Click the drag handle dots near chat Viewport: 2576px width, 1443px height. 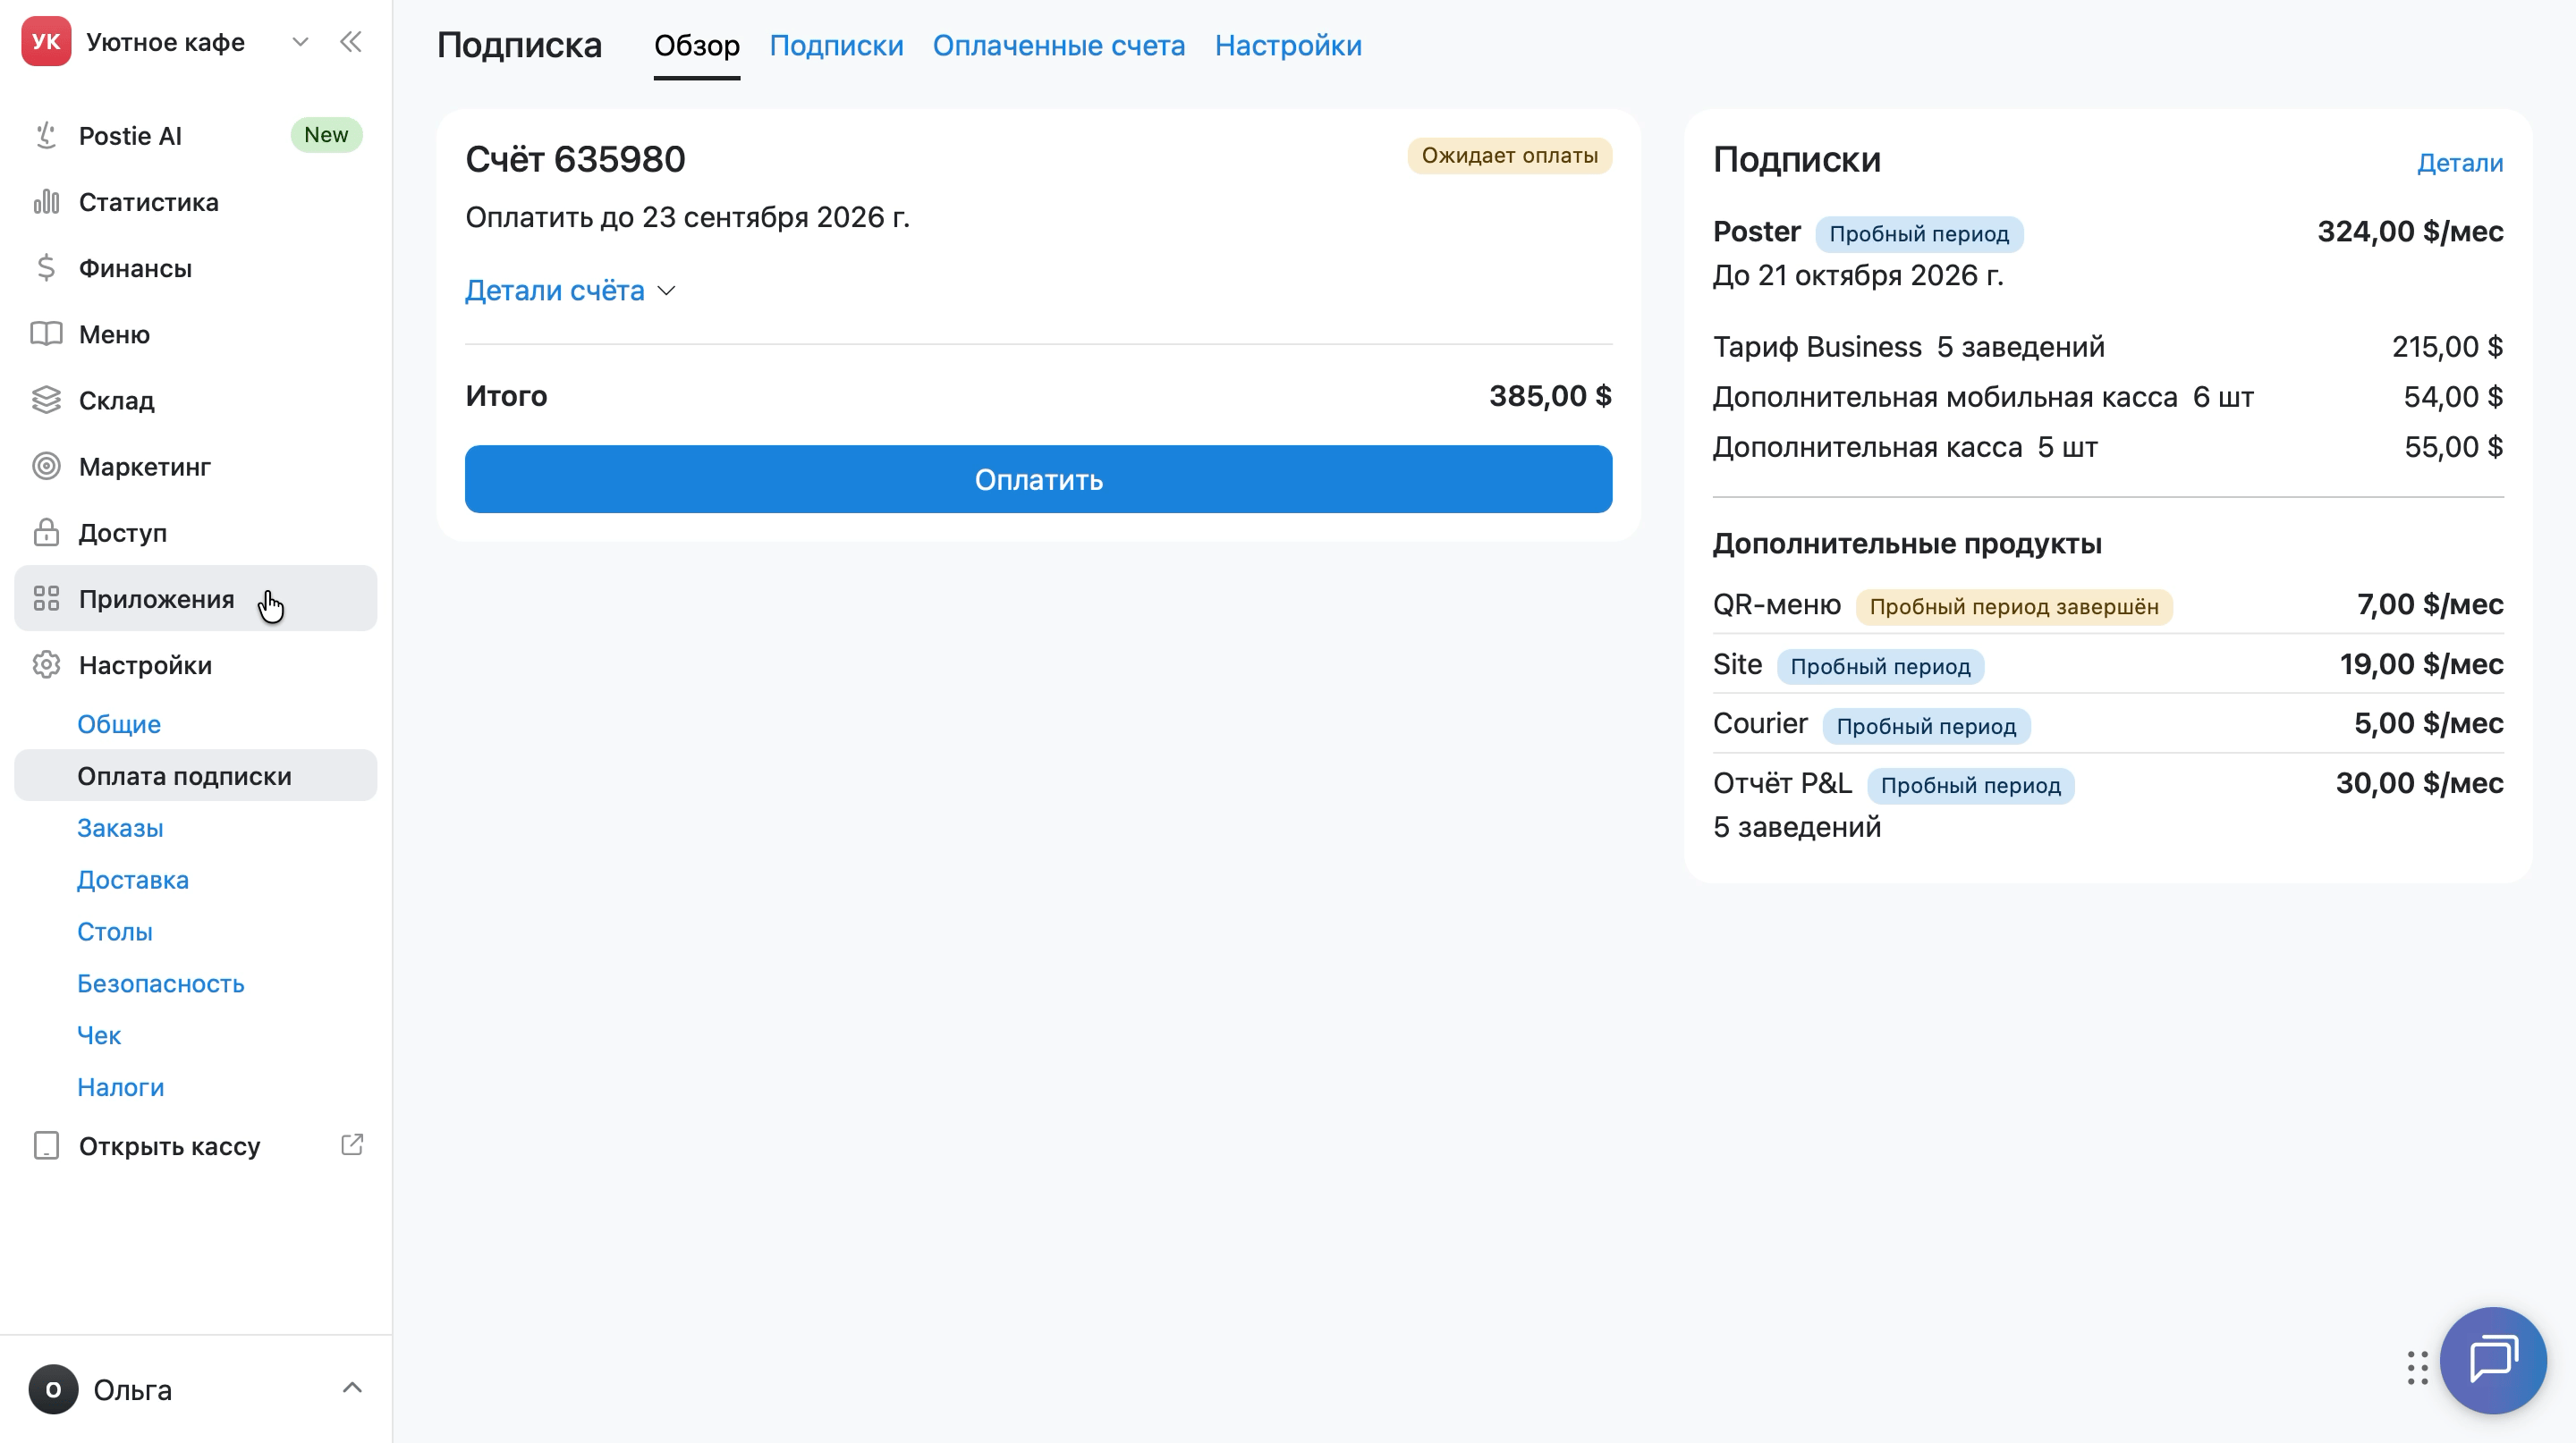[2417, 1367]
